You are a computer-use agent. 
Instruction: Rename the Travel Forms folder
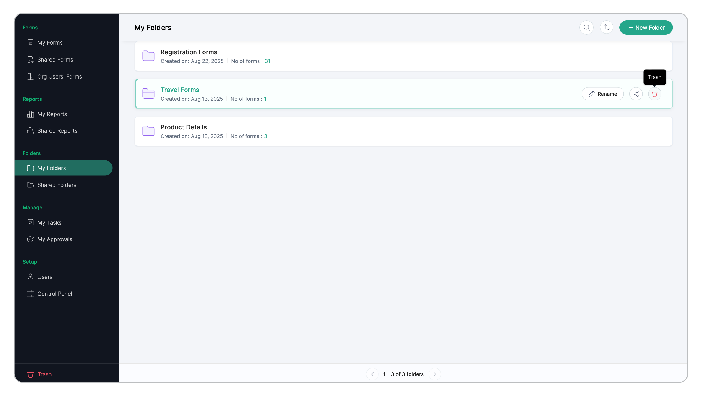(602, 94)
